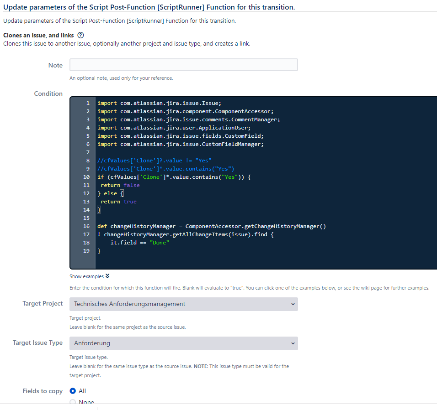The image size is (437, 410).
Task: Click line 4 import ApplicationUser
Action: coord(174,128)
